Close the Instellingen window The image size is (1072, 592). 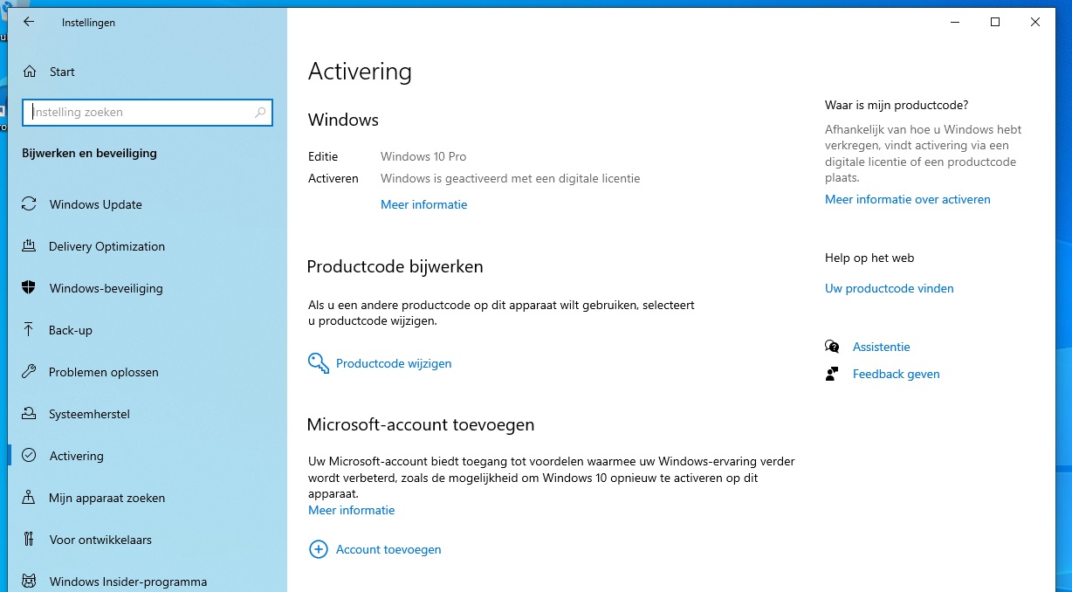(1034, 22)
